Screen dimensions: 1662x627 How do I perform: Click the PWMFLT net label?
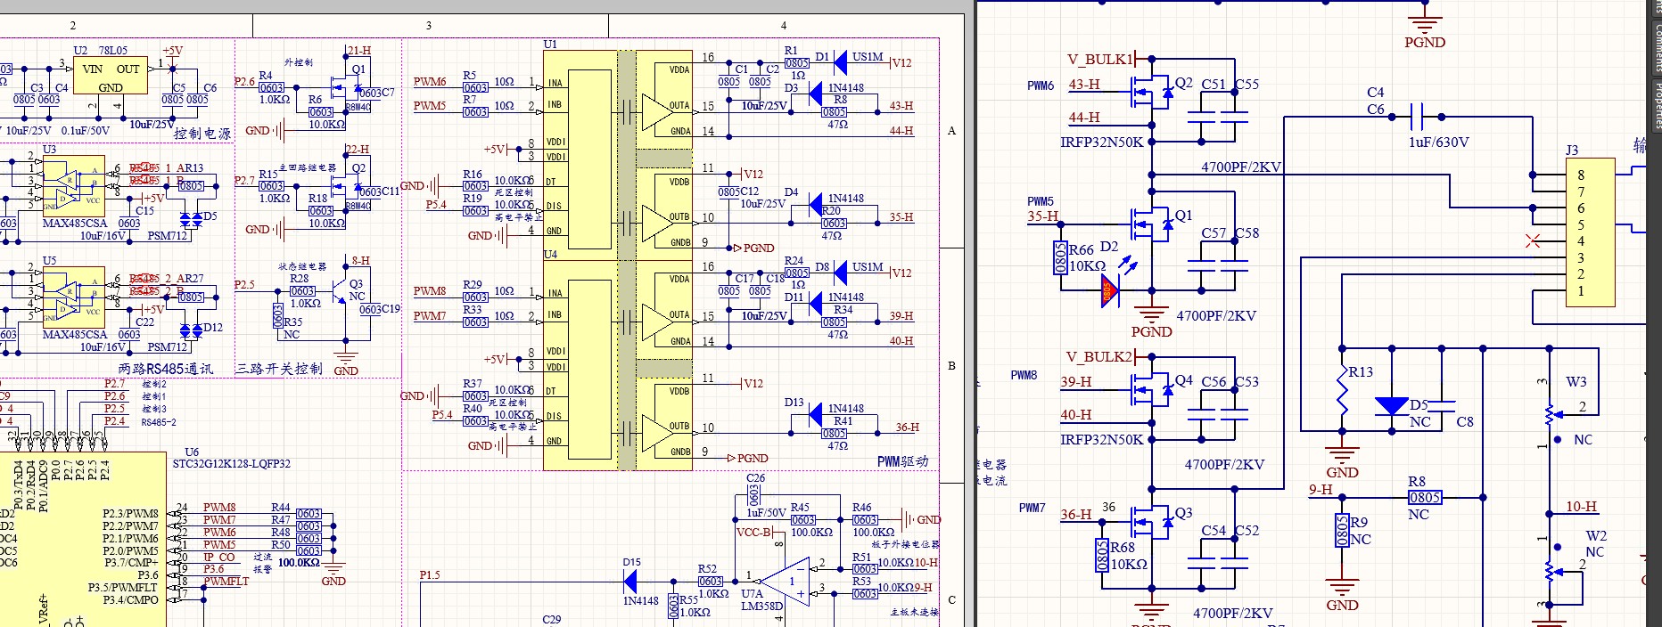click(x=226, y=582)
